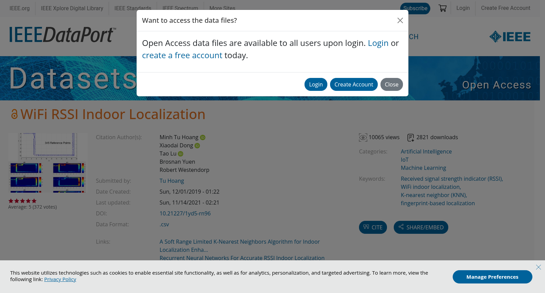The width and height of the screenshot is (545, 293).
Task: Click Create Free Account in top bar
Action: point(505,8)
